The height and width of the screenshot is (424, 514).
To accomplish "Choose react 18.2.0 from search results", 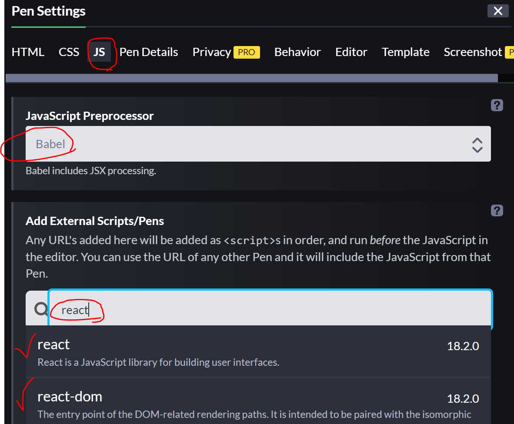I will (258, 352).
